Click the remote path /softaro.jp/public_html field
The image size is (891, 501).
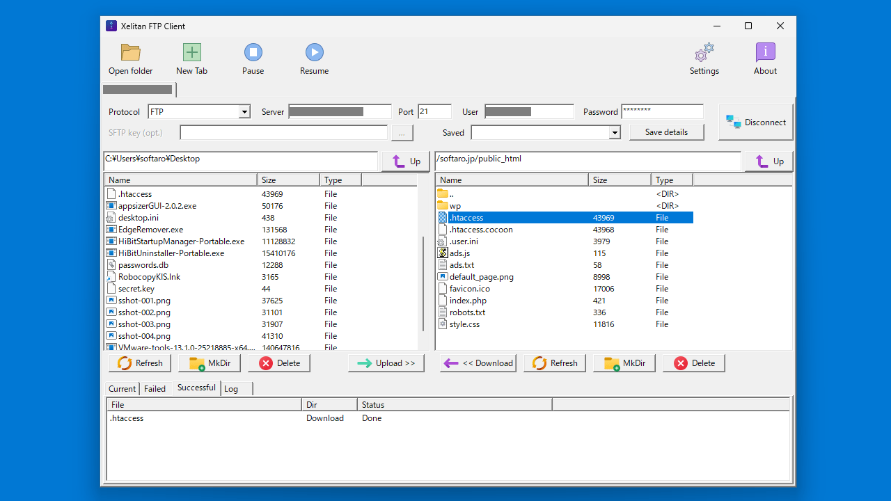click(588, 161)
